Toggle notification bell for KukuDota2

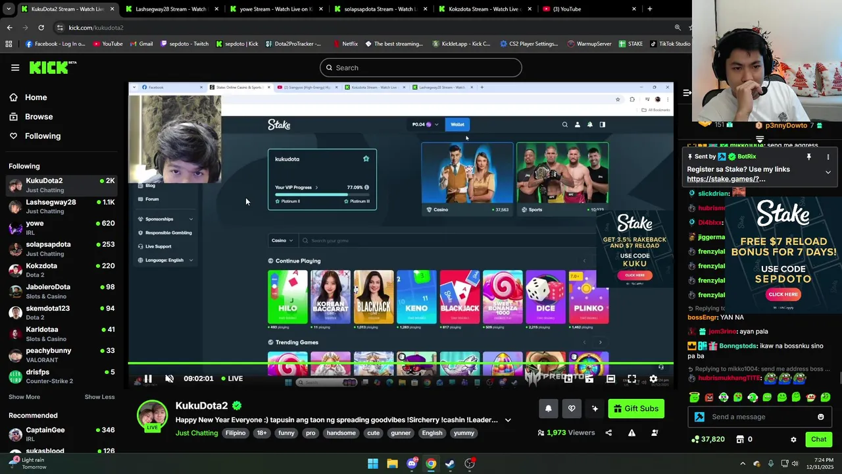[549, 409]
